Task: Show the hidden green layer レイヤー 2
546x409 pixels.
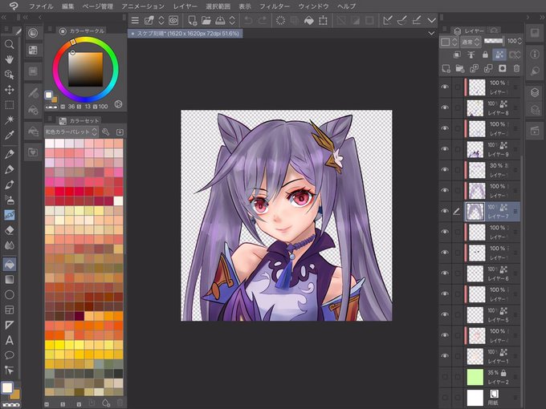Action: [445, 377]
